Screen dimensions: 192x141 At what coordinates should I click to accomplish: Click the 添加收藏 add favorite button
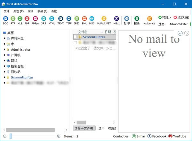point(181,18)
